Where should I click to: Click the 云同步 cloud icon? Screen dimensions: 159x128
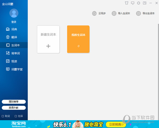(94, 13)
